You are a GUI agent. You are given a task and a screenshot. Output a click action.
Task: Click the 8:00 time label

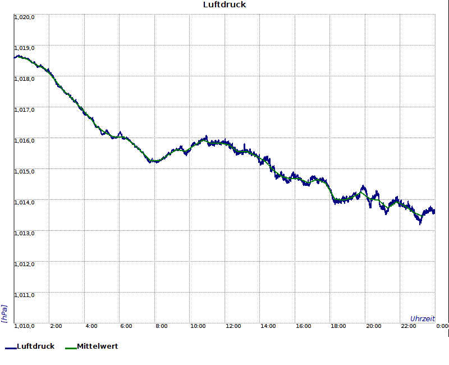(x=162, y=326)
